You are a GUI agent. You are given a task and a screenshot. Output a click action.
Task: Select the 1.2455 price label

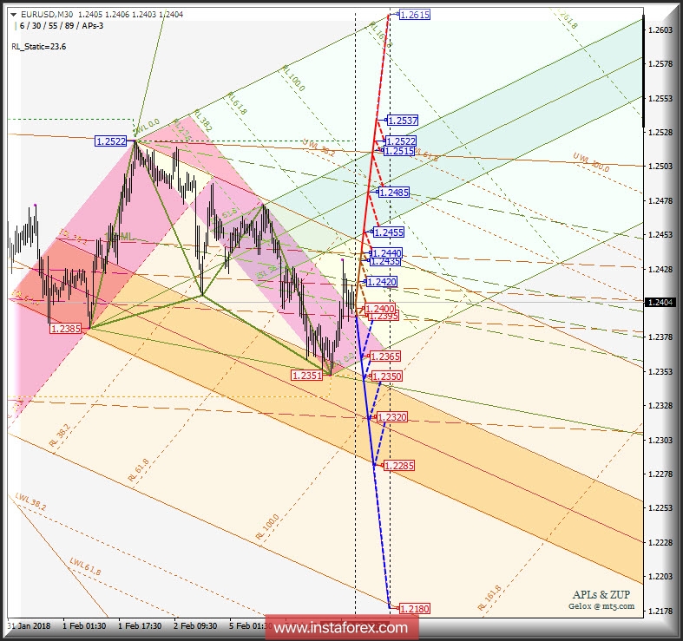tap(389, 232)
